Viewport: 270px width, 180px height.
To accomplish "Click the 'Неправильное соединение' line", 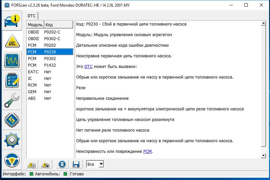I will (x=102, y=98).
